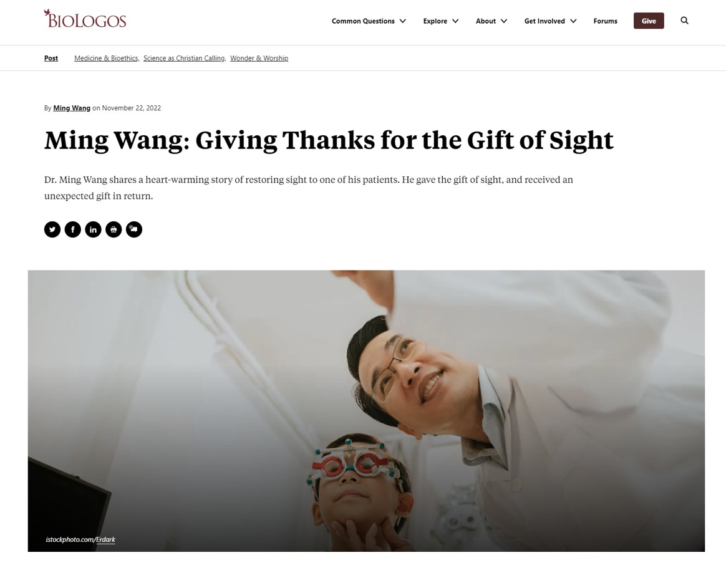Open Science as Christian Calling link
The image size is (726, 573).
(x=184, y=59)
